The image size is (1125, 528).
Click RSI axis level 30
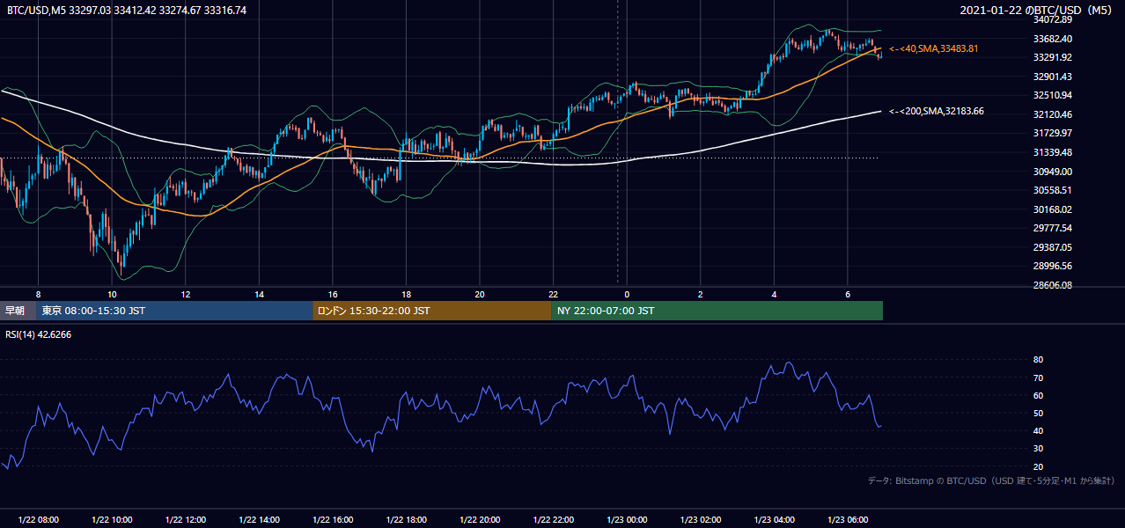click(1039, 449)
